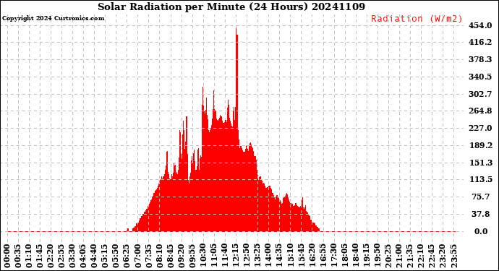499x271 pixels.
Task: Click the 00:35 time axis label
Action: [x=18, y=257]
